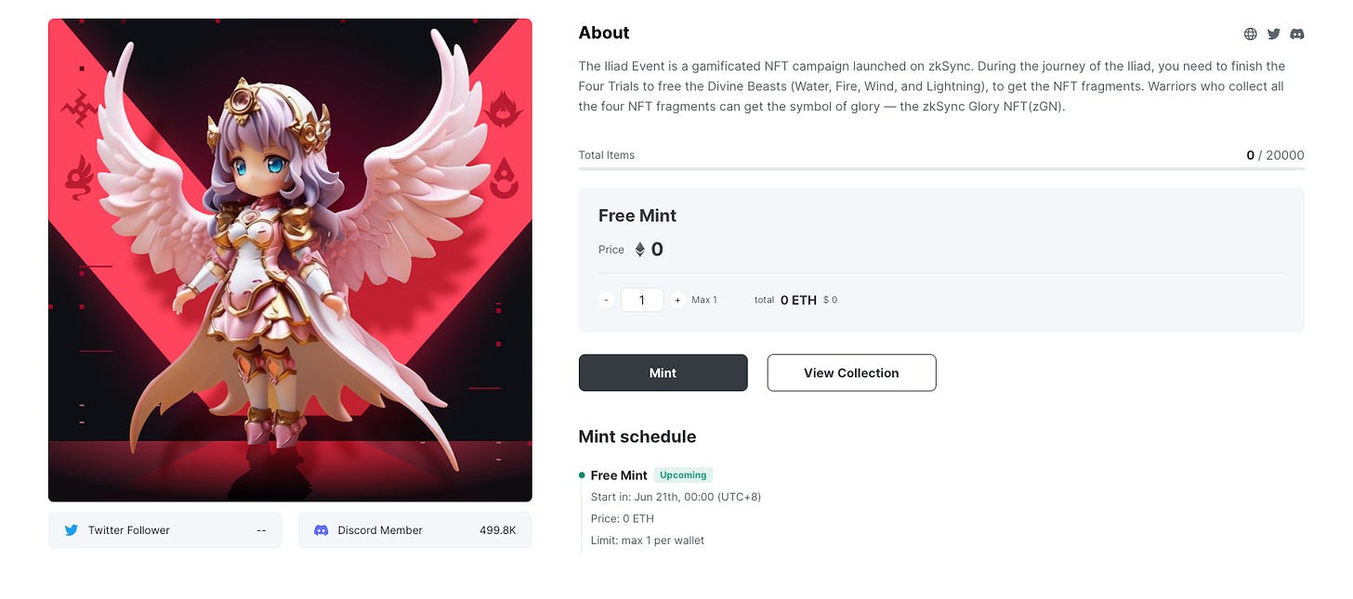Click the Mint button
Screen dimensions: 1353x599
(x=663, y=372)
